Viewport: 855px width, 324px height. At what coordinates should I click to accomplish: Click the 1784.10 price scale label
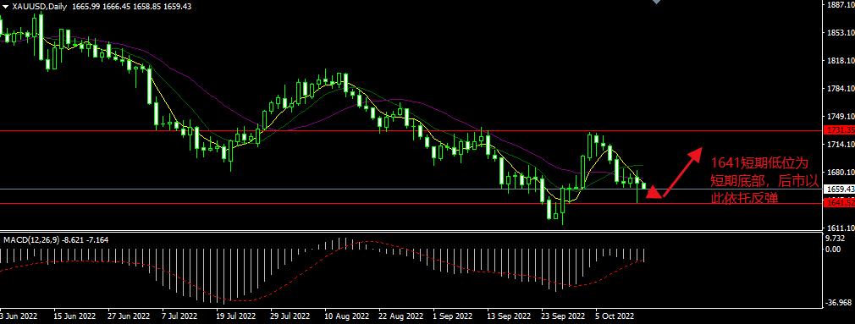840,89
